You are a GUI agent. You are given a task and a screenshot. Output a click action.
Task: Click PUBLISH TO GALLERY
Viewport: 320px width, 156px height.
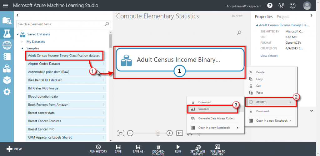click(x=218, y=150)
